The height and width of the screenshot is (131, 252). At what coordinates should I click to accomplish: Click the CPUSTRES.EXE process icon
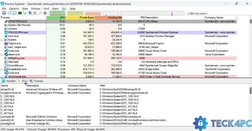[x=6, y=21]
